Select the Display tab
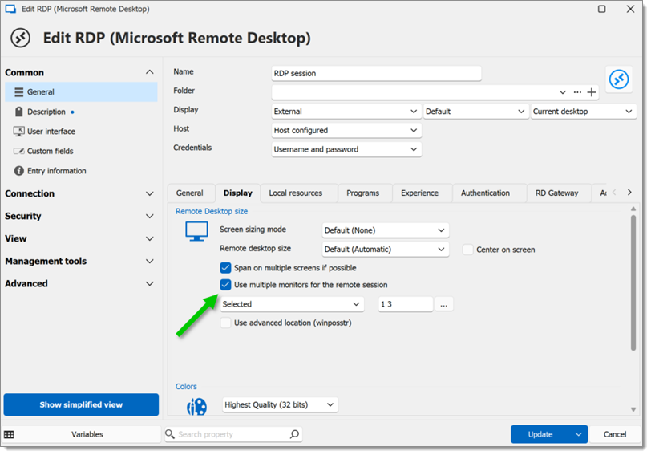 pos(238,193)
